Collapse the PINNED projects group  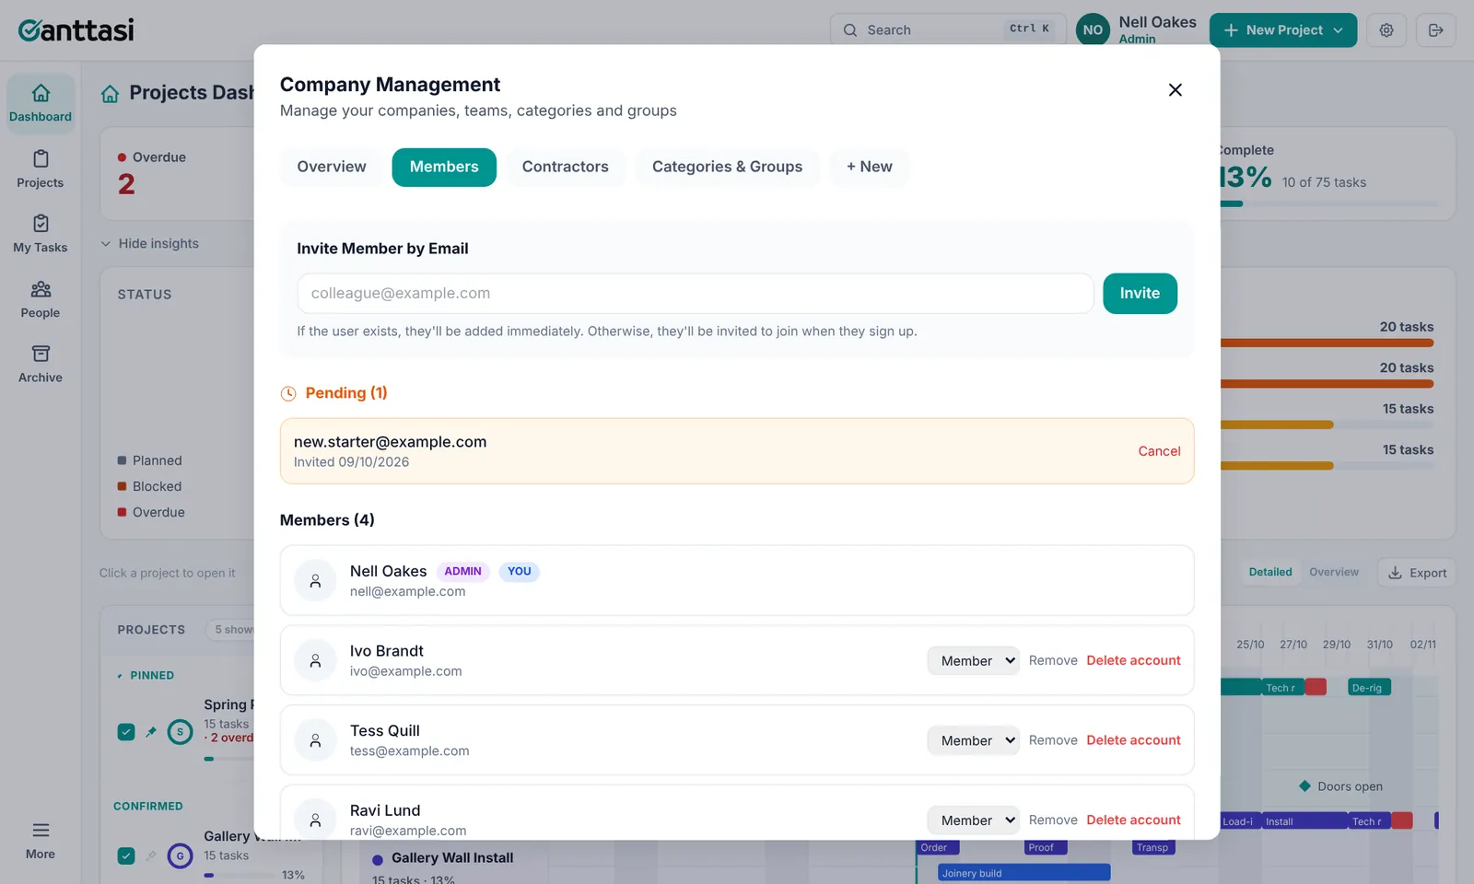(146, 675)
